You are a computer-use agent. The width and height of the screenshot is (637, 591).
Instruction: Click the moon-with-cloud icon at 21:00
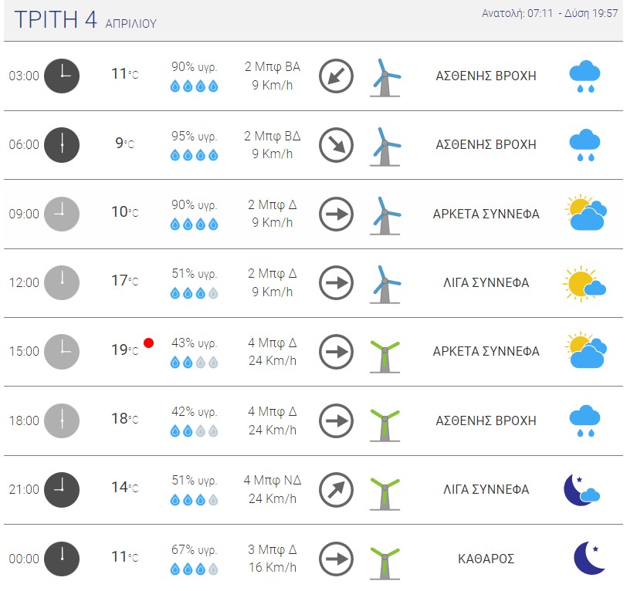pos(581,490)
